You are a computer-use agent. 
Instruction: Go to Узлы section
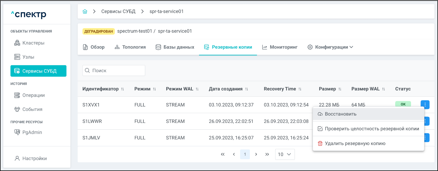[x=28, y=57]
